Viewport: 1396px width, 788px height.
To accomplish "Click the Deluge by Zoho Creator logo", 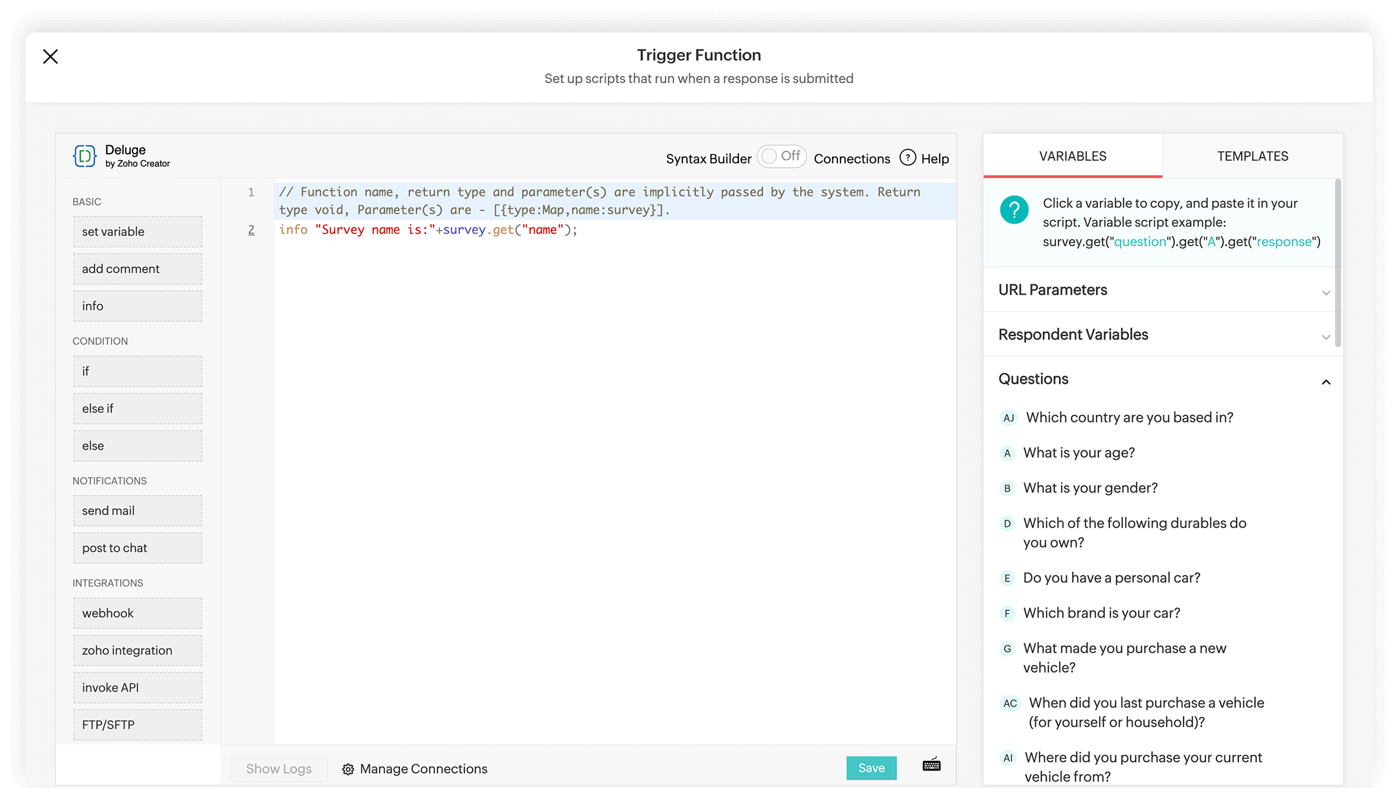I will tap(84, 156).
